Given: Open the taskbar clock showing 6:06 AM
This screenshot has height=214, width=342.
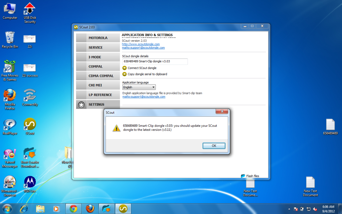Looking at the screenshot, I should coord(328,209).
